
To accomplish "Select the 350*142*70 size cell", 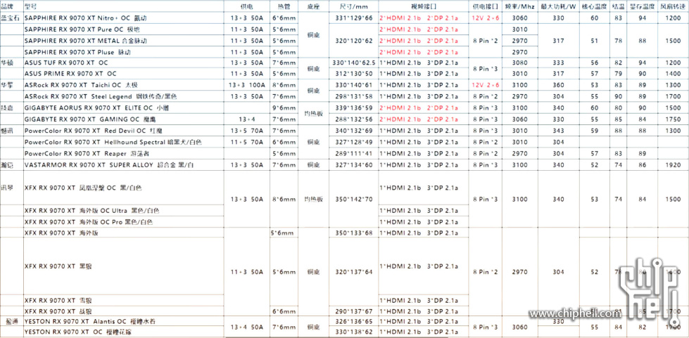I will point(354,200).
